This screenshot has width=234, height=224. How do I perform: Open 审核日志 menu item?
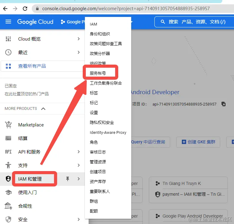pyautogui.click(x=98, y=152)
